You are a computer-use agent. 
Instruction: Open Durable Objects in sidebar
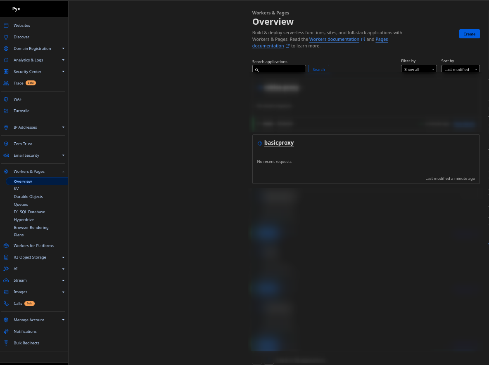pos(28,196)
